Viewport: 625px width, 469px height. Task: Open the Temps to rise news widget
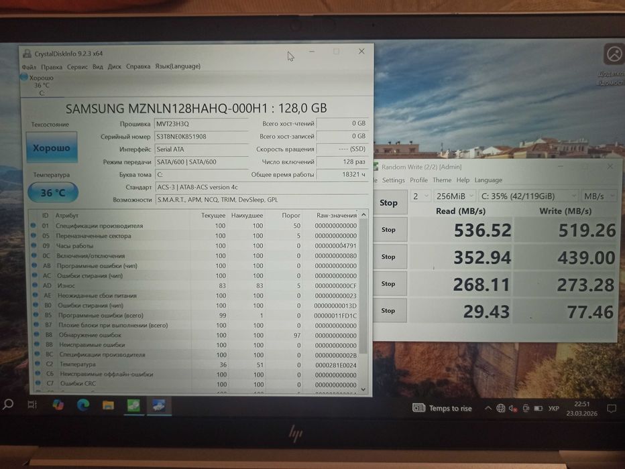[442, 408]
